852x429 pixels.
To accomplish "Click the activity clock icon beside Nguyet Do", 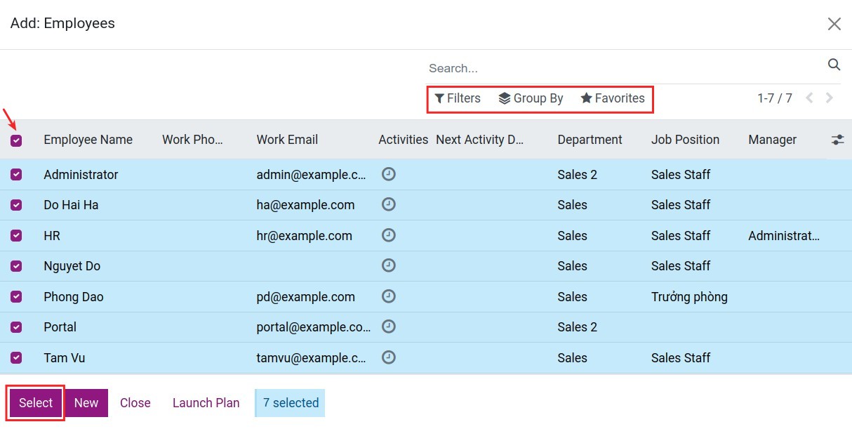I will click(389, 265).
